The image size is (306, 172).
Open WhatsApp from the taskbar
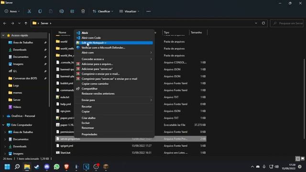[x=56, y=167]
